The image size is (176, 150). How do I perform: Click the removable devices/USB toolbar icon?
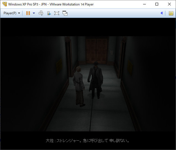coord(49,13)
